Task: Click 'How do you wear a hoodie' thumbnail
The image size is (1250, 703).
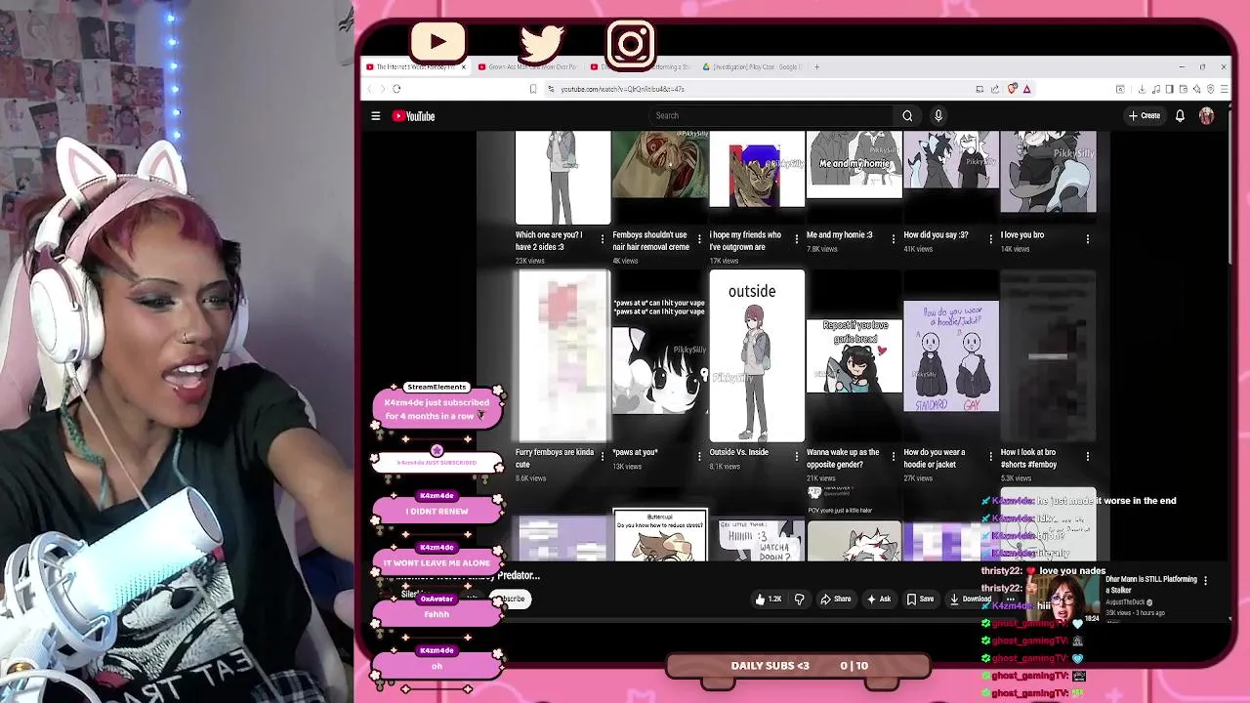Action: pyautogui.click(x=951, y=356)
